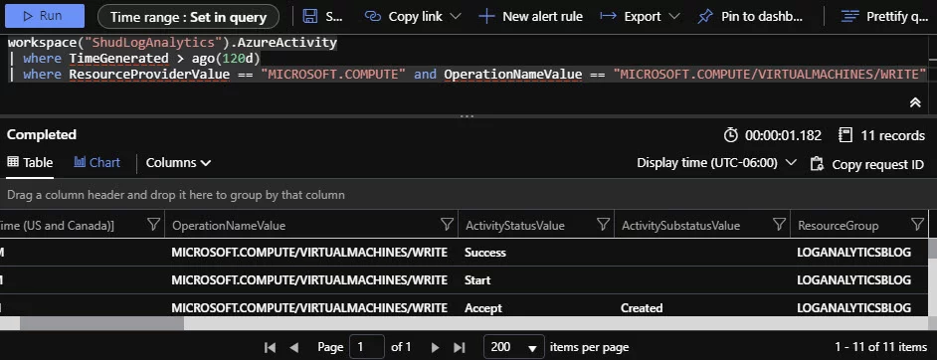Expand the Export dropdown chevron
The height and width of the screenshot is (360, 937).
[674, 16]
